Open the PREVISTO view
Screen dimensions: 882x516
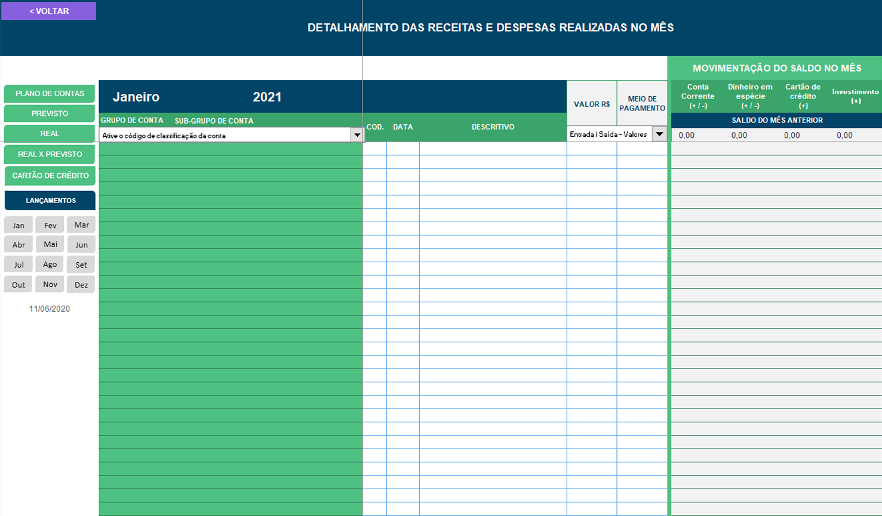50,113
